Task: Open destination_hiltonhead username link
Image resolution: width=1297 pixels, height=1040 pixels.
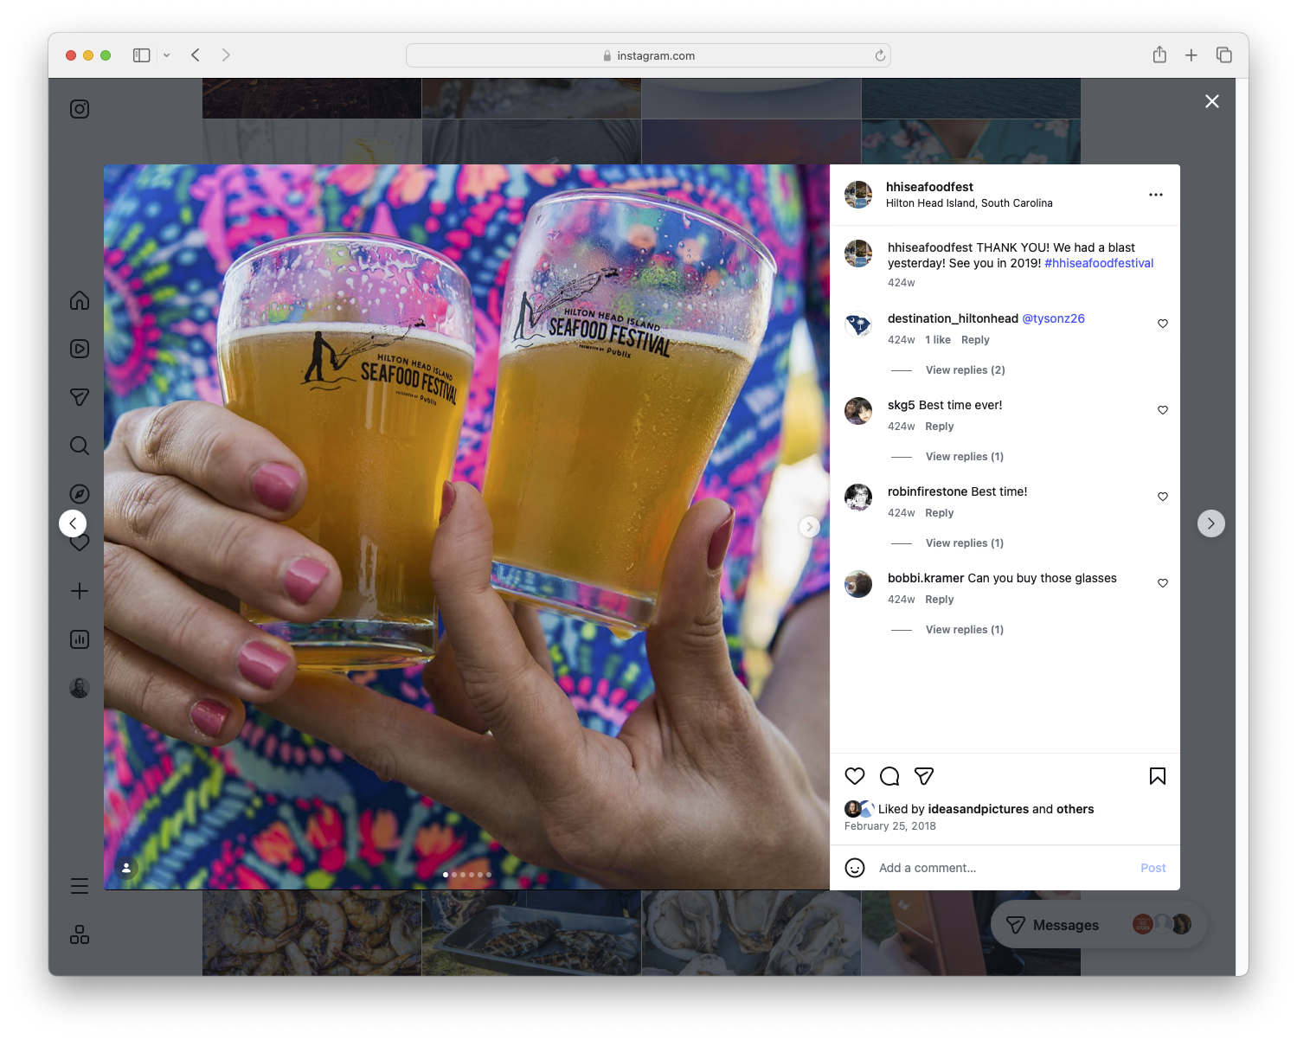Action: (953, 318)
